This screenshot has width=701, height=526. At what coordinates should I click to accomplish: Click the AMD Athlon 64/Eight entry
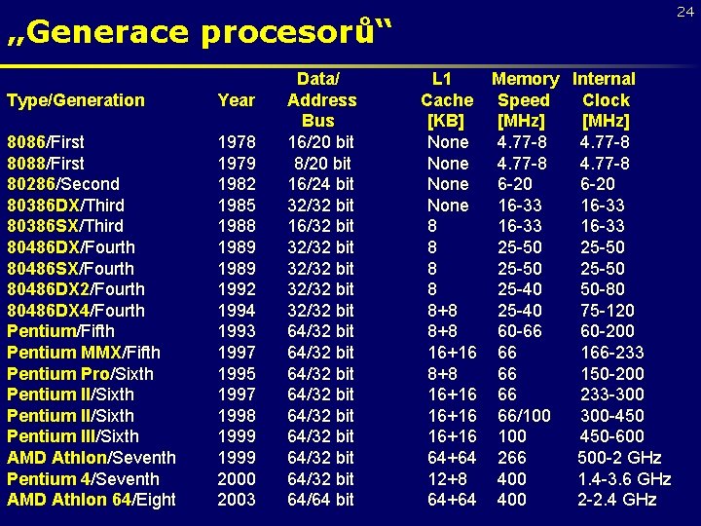coord(92,500)
